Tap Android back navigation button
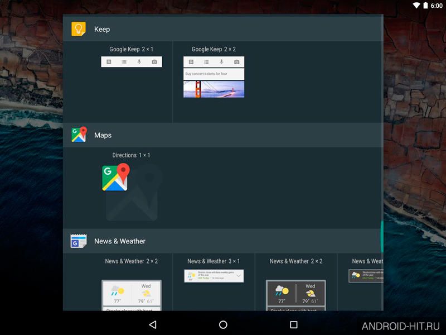This screenshot has width=446, height=335. (x=153, y=324)
